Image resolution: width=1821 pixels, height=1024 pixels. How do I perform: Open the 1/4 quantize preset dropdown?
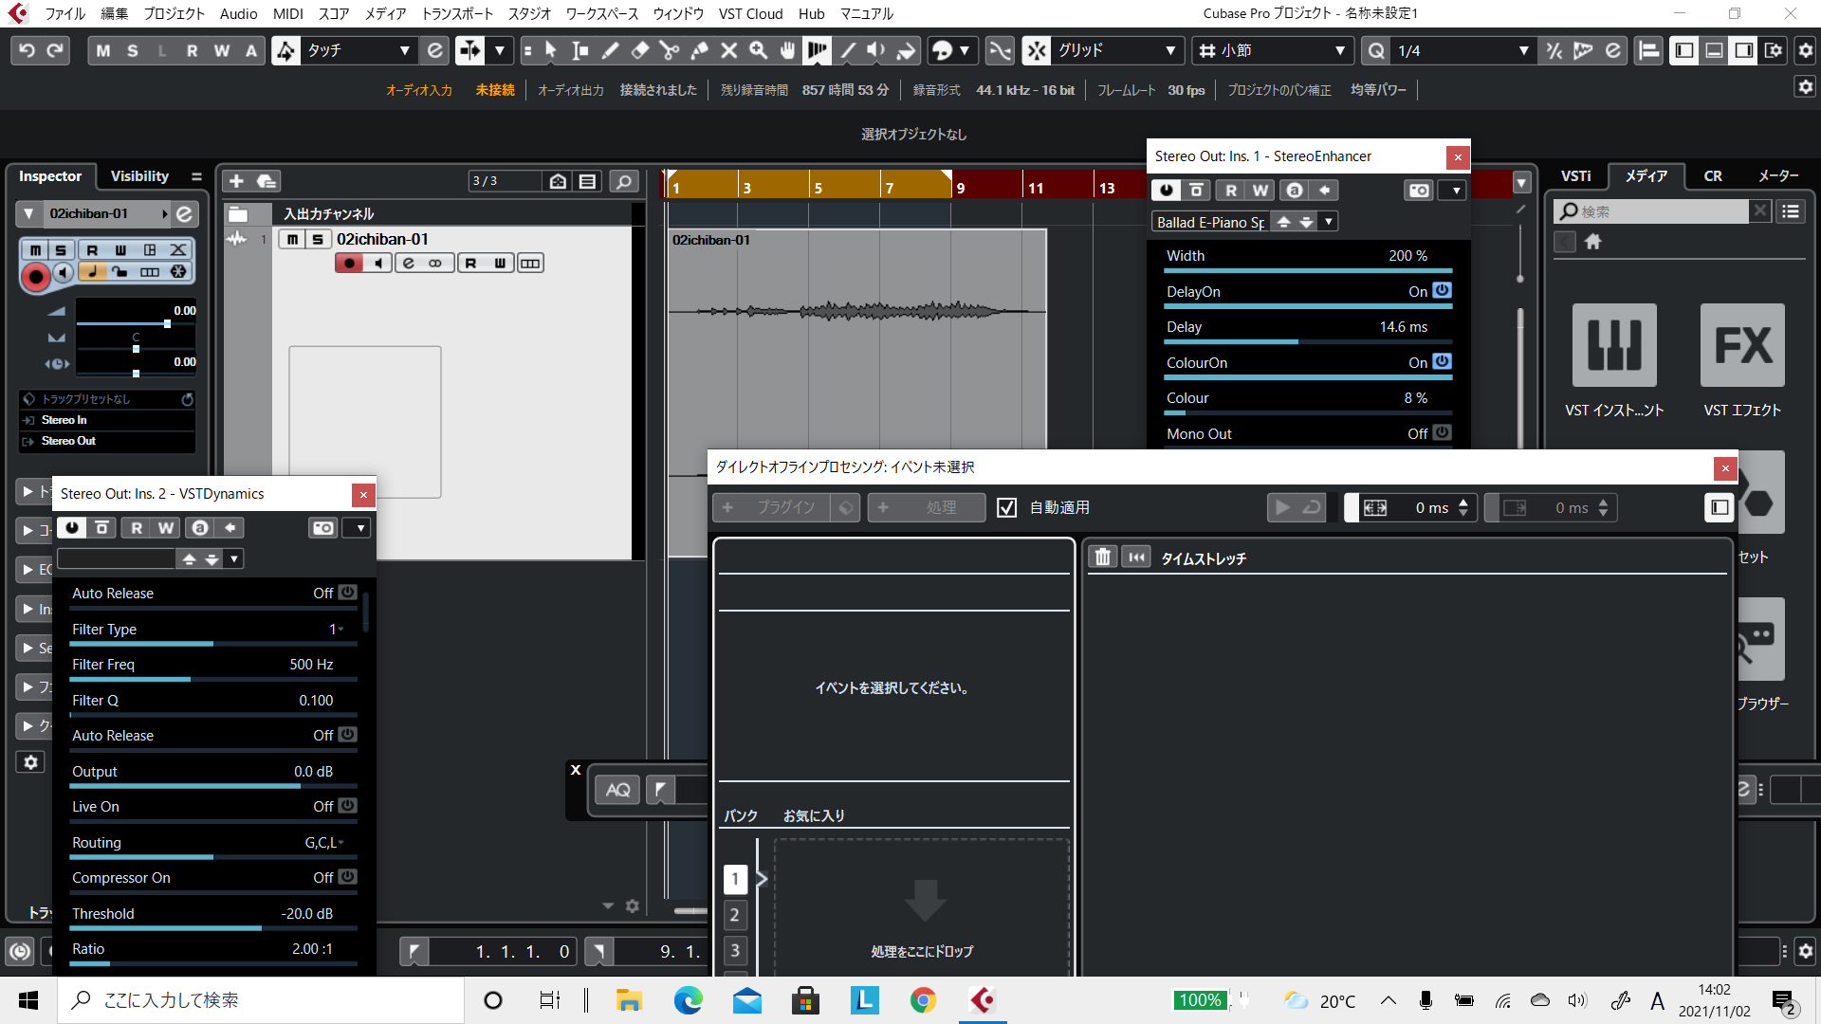click(x=1523, y=50)
